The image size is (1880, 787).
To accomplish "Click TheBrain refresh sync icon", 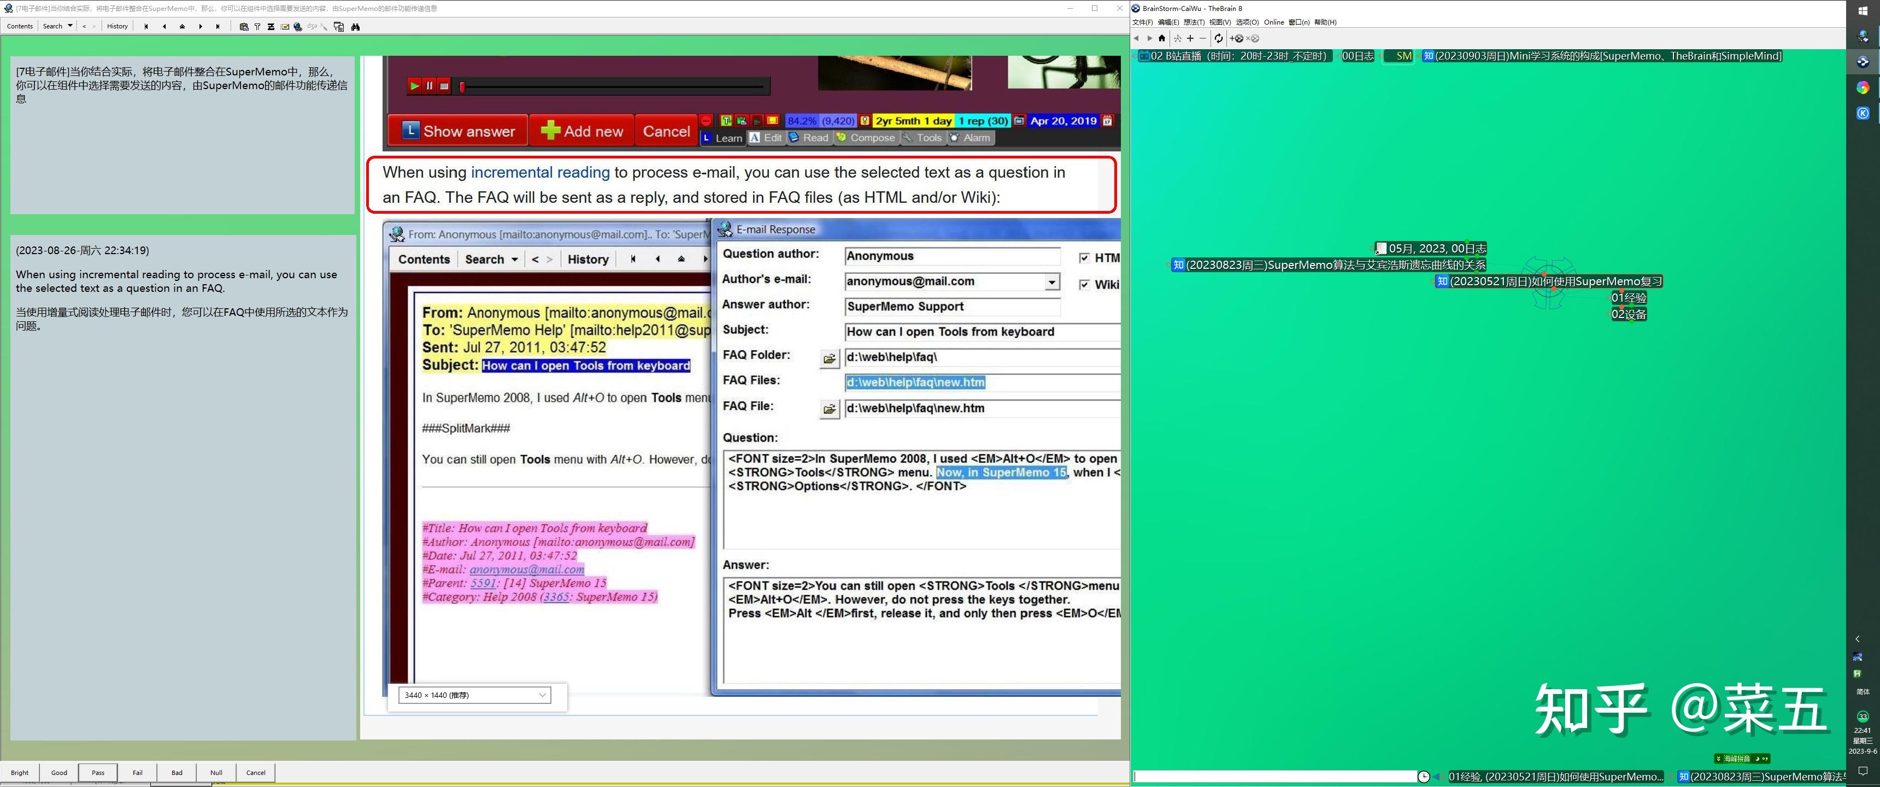I will pyautogui.click(x=1218, y=38).
